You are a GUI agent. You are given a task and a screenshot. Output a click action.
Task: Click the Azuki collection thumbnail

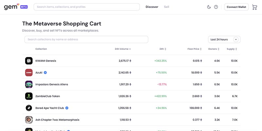(29, 72)
